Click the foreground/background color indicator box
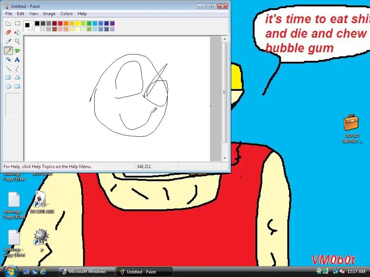Screen dimensions: 370x277 (x=28, y=26)
